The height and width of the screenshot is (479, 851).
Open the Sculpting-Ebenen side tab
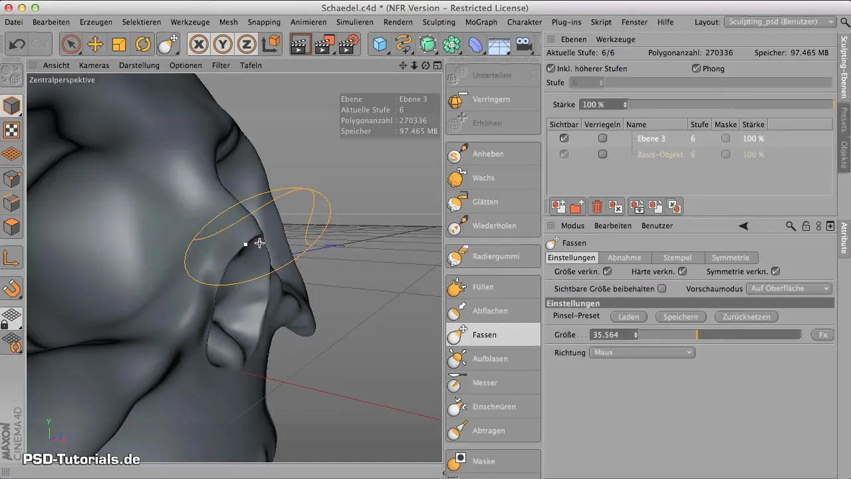pos(844,66)
